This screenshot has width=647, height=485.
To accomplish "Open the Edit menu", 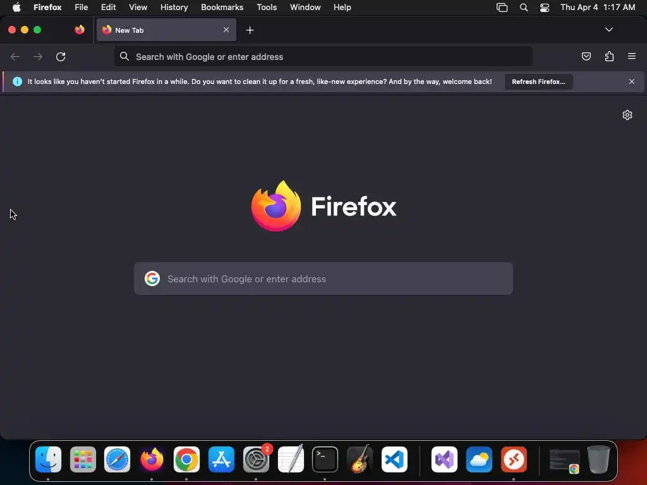I will [x=109, y=7].
